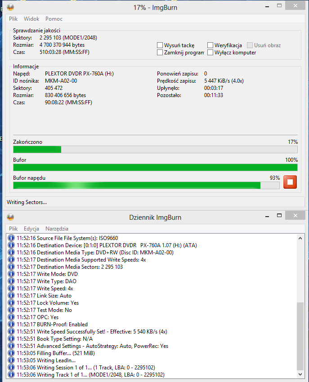Click the Bufor progress bar

(155, 167)
